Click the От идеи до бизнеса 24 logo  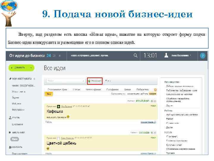(30, 55)
